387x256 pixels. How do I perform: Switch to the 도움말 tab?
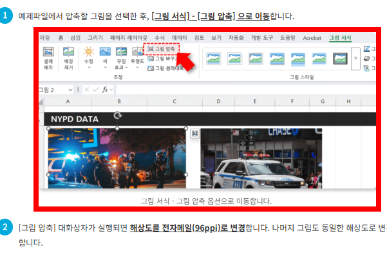(x=288, y=38)
